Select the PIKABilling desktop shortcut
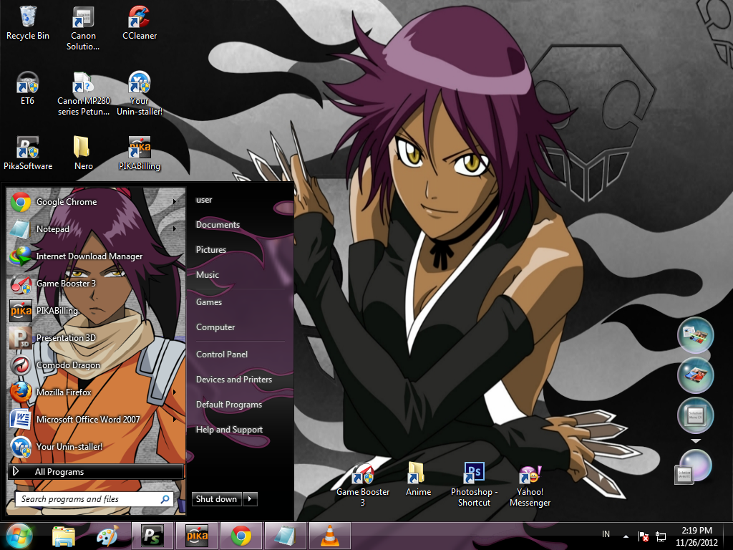 pyautogui.click(x=140, y=153)
